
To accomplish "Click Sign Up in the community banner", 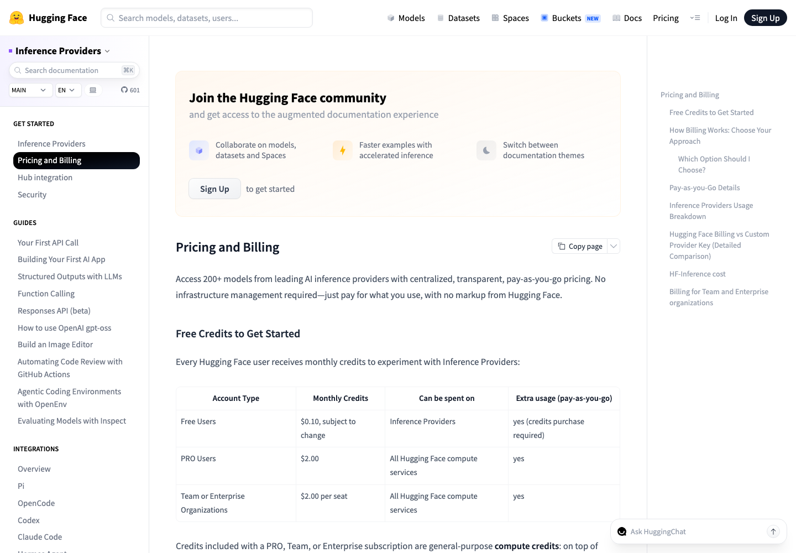I will tap(214, 189).
